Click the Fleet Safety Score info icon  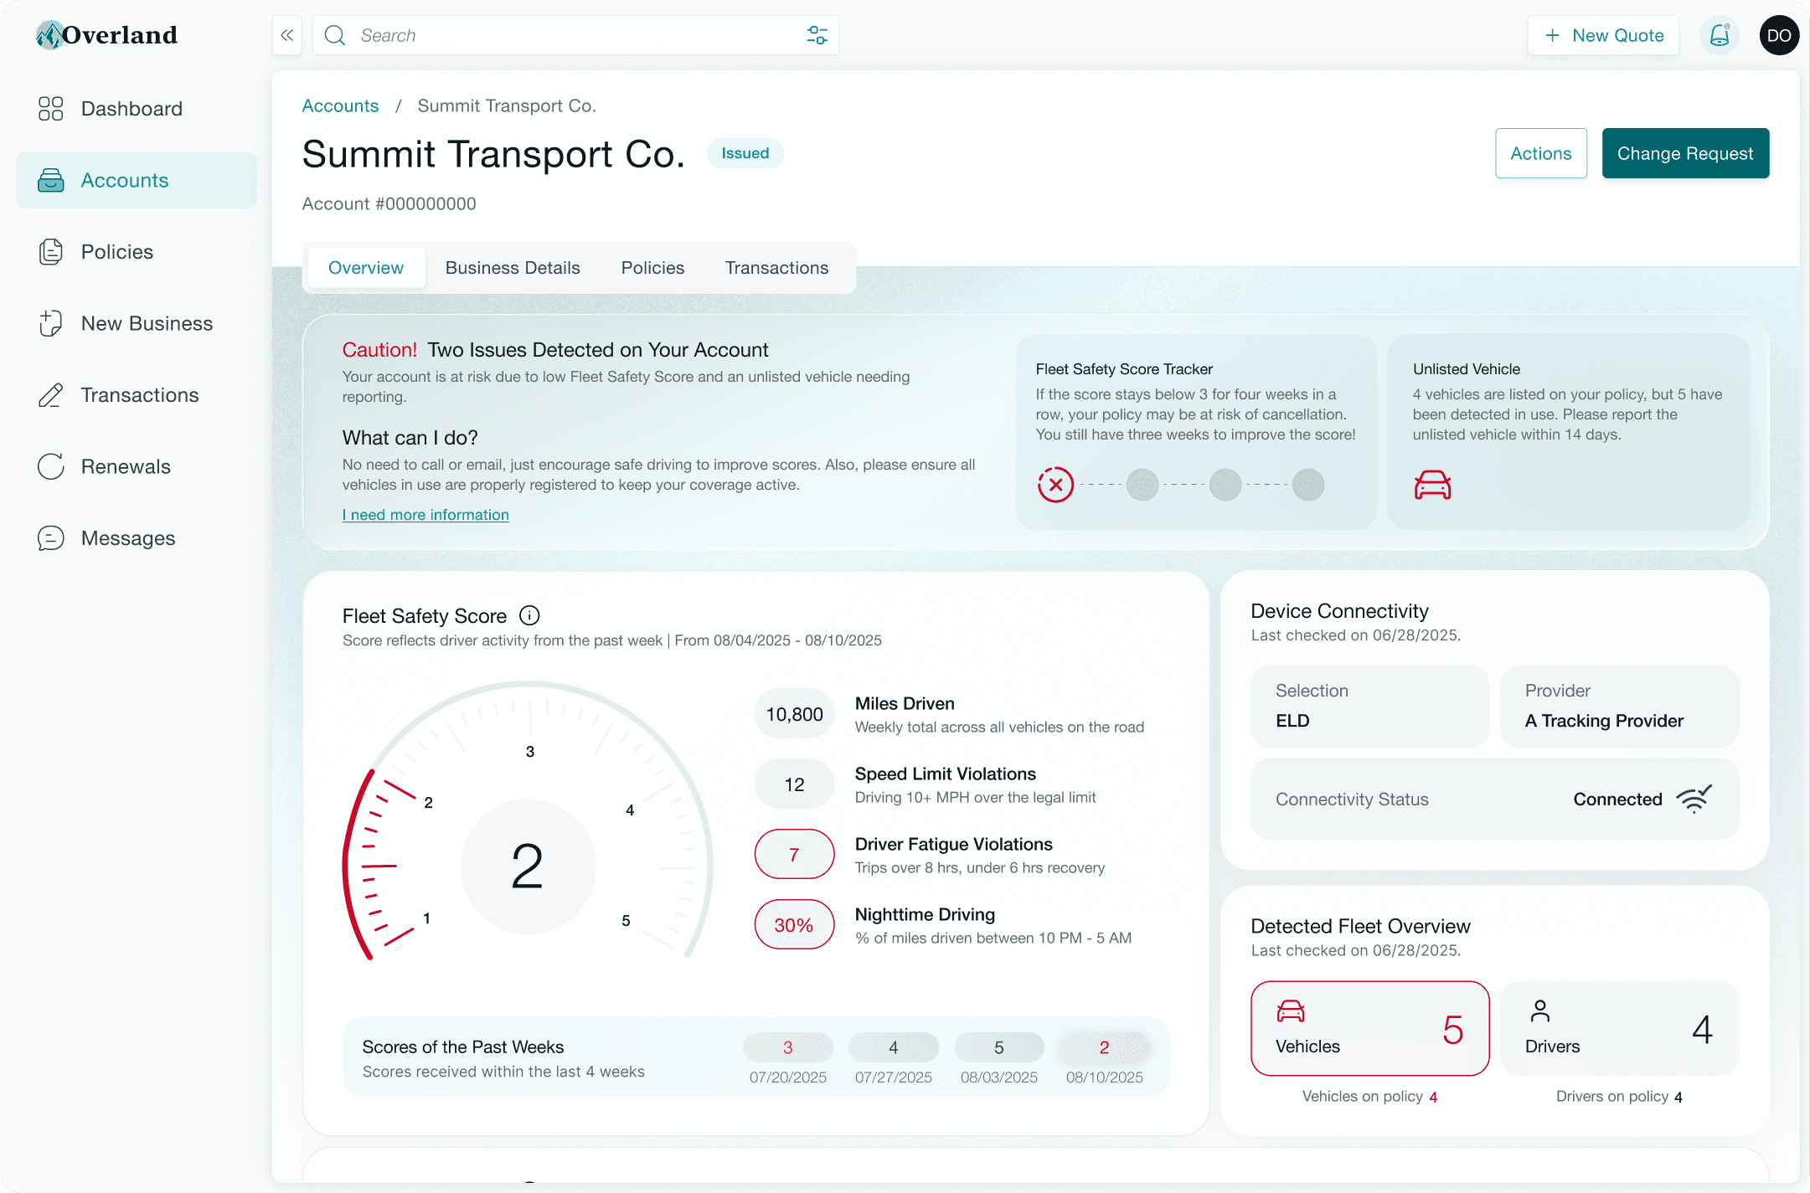[x=529, y=615]
